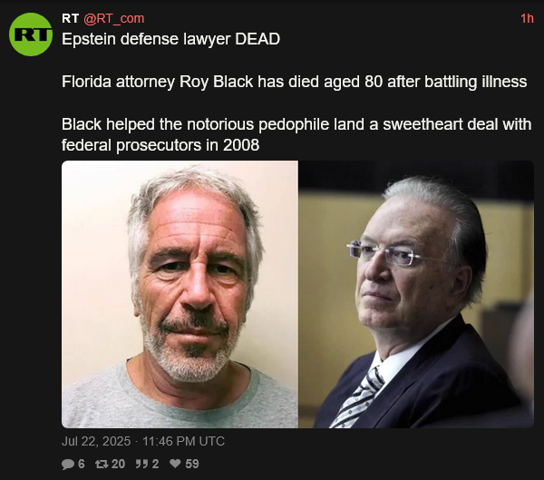Click the like count number 59

click(192, 464)
